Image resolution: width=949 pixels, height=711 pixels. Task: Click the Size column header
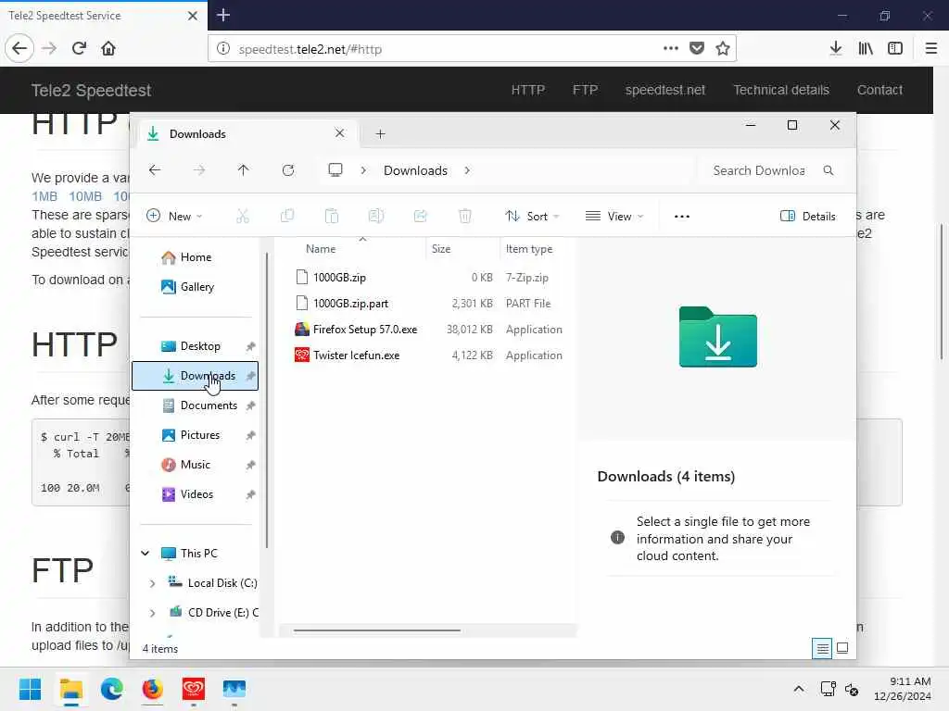point(440,248)
